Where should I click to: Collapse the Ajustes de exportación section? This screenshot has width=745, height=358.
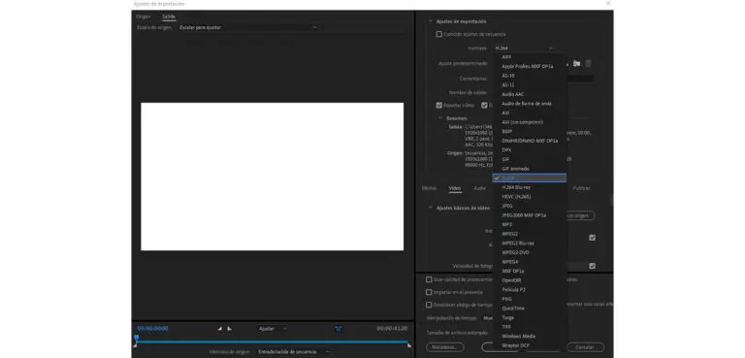pyautogui.click(x=431, y=21)
